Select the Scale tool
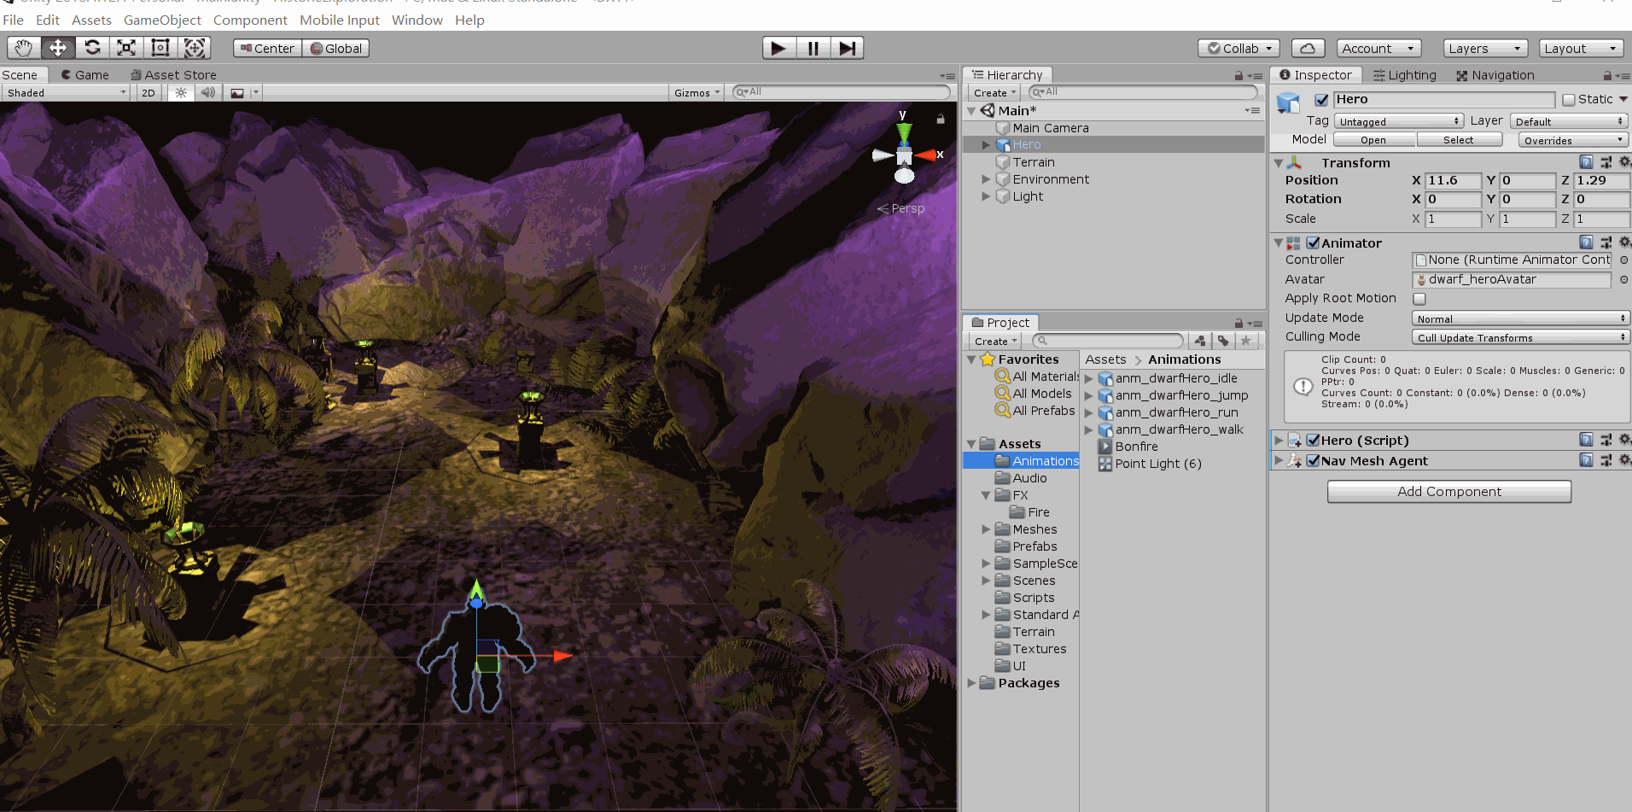Image resolution: width=1632 pixels, height=812 pixels. pos(125,48)
